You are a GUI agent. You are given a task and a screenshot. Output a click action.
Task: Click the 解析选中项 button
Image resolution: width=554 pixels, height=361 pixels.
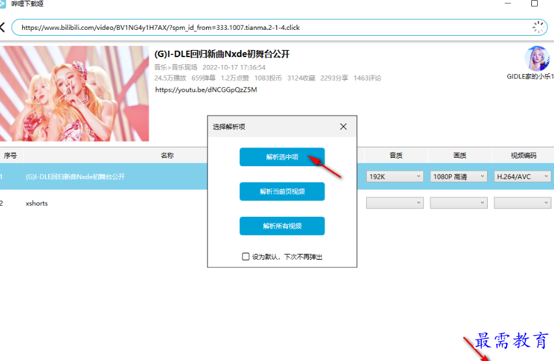pos(282,157)
